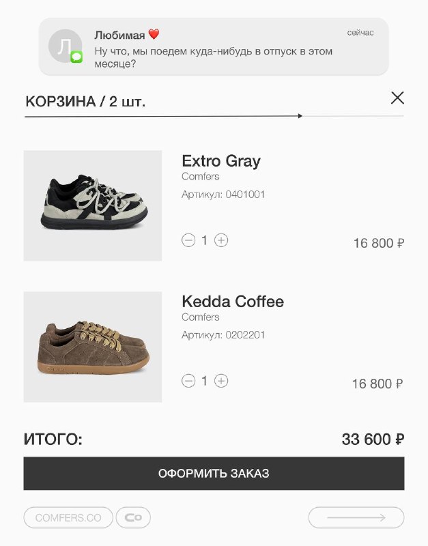Increase Extro Gray quantity with plus icon
The width and height of the screenshot is (428, 546).
[221, 240]
